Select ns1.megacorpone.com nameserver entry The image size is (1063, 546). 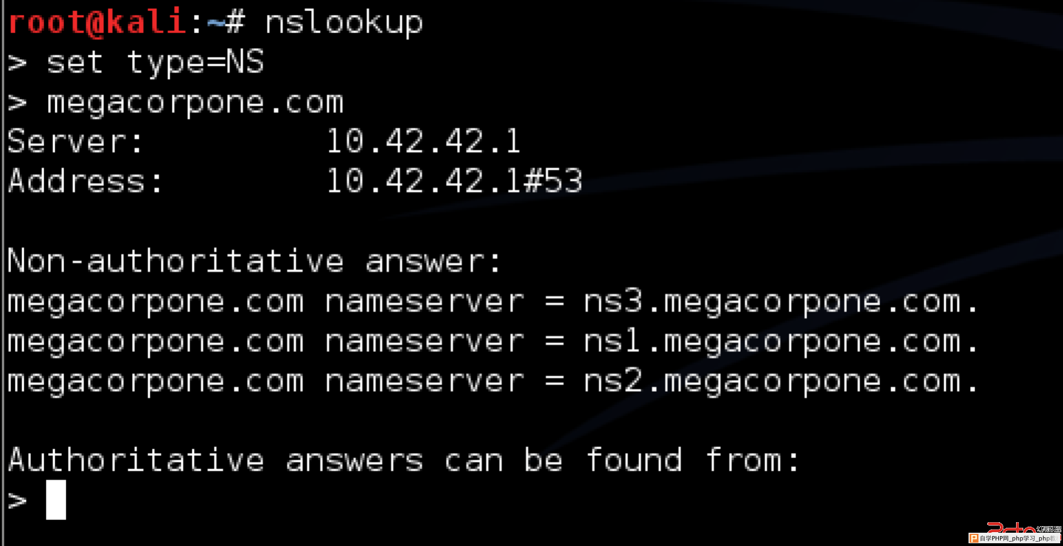tap(781, 342)
